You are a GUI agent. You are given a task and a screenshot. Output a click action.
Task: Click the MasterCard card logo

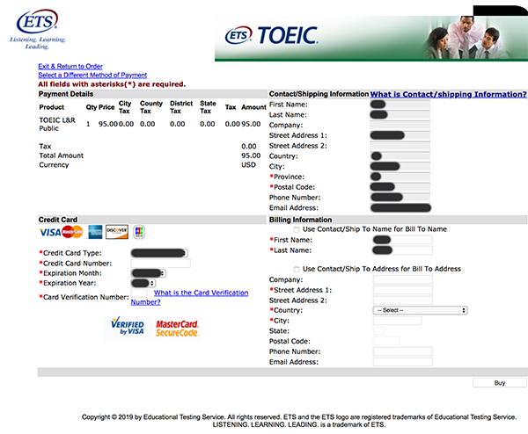coord(72,232)
